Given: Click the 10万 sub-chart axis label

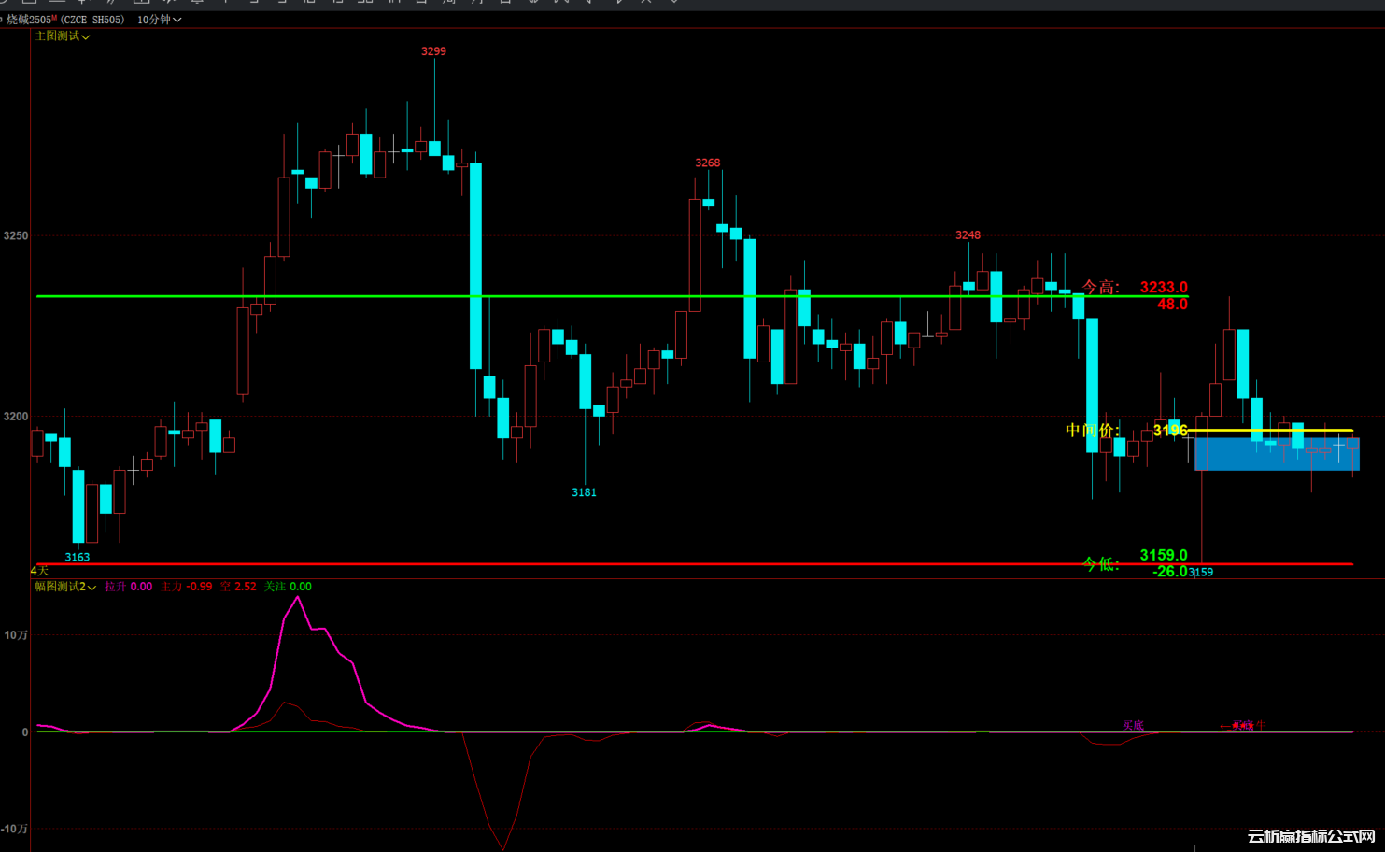Looking at the screenshot, I should click(x=16, y=635).
